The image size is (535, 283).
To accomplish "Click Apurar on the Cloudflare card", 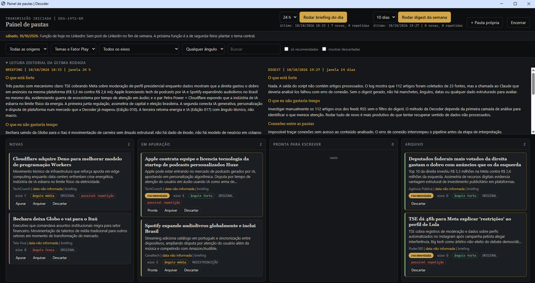I will pyautogui.click(x=20, y=203).
